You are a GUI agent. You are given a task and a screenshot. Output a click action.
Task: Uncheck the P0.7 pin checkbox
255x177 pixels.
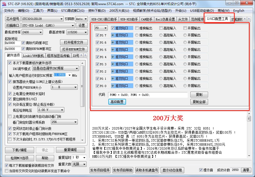97,35
